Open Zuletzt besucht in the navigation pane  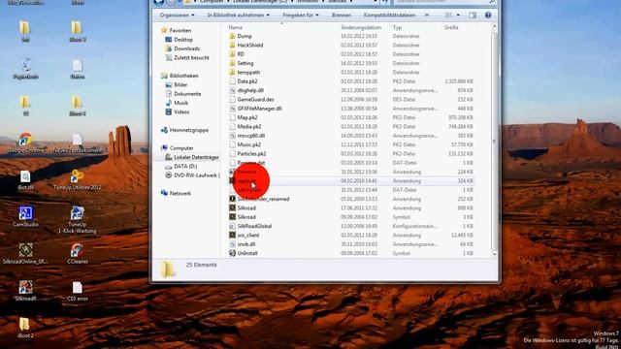191,58
